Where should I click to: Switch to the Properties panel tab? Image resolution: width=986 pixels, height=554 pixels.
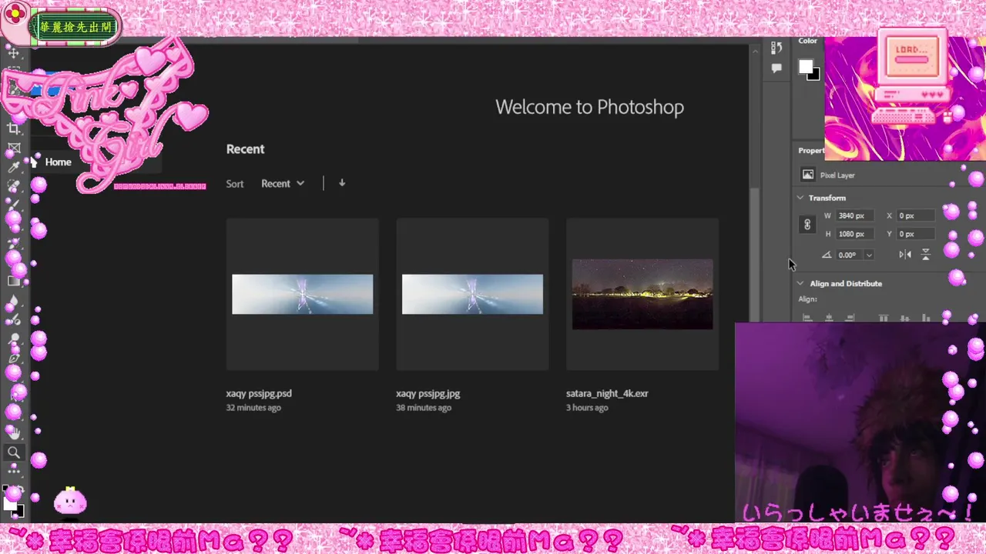click(x=811, y=150)
